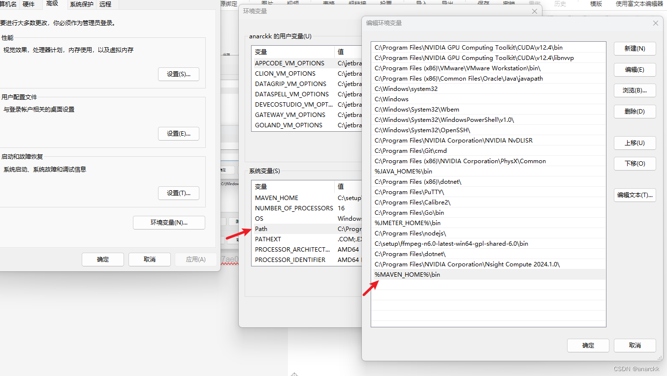
Task: Close the 编辑环境变量 dialog
Action: [x=655, y=23]
